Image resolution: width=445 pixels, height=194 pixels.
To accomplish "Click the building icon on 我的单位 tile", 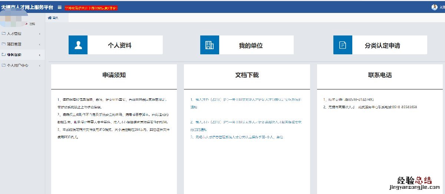I will [210, 45].
